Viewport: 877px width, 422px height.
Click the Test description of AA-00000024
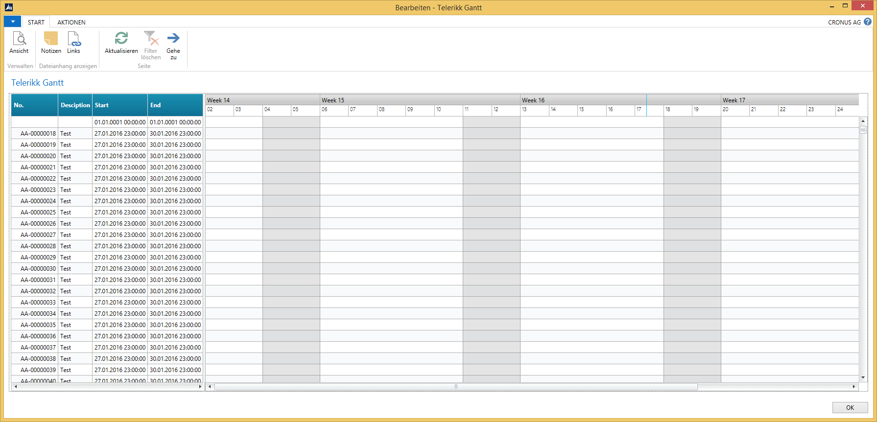[x=75, y=201]
